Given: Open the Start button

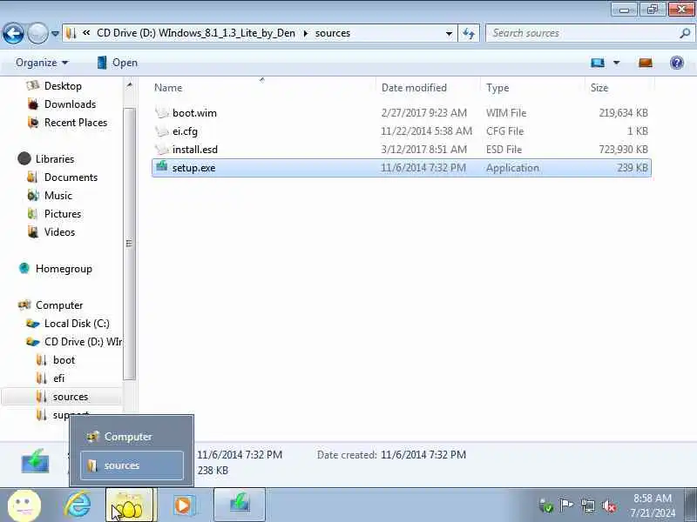Looking at the screenshot, I should click(25, 505).
